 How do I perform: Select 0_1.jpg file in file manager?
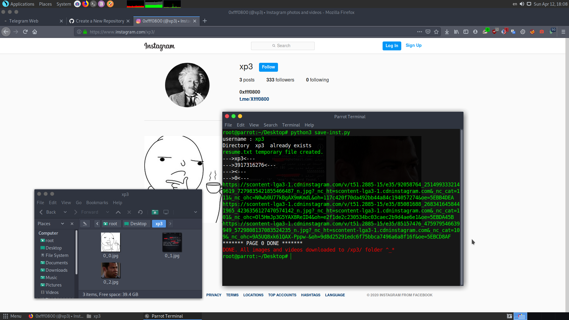click(x=172, y=246)
